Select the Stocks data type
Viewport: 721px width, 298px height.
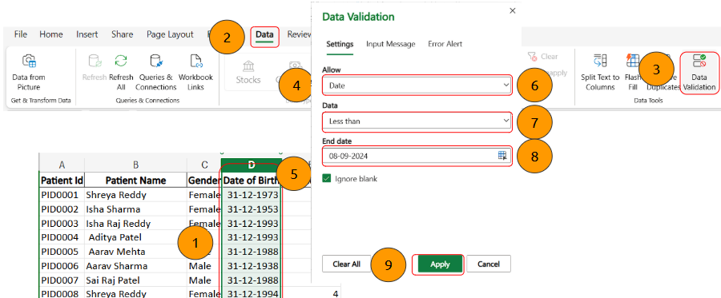pos(248,73)
